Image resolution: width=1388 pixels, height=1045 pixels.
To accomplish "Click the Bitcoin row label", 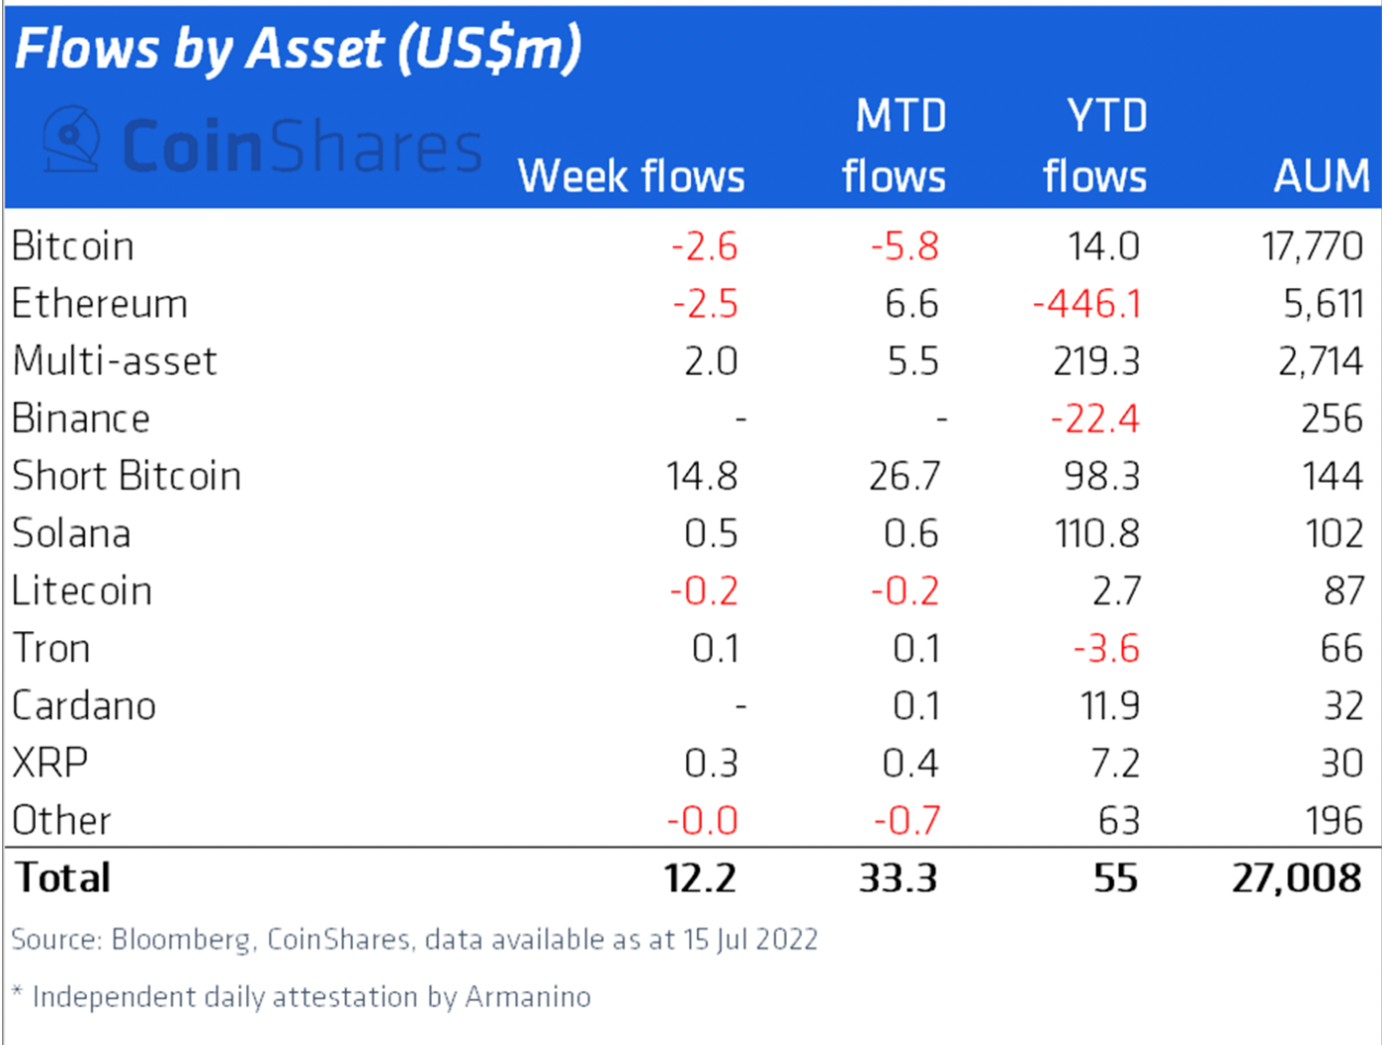I will coord(73,246).
